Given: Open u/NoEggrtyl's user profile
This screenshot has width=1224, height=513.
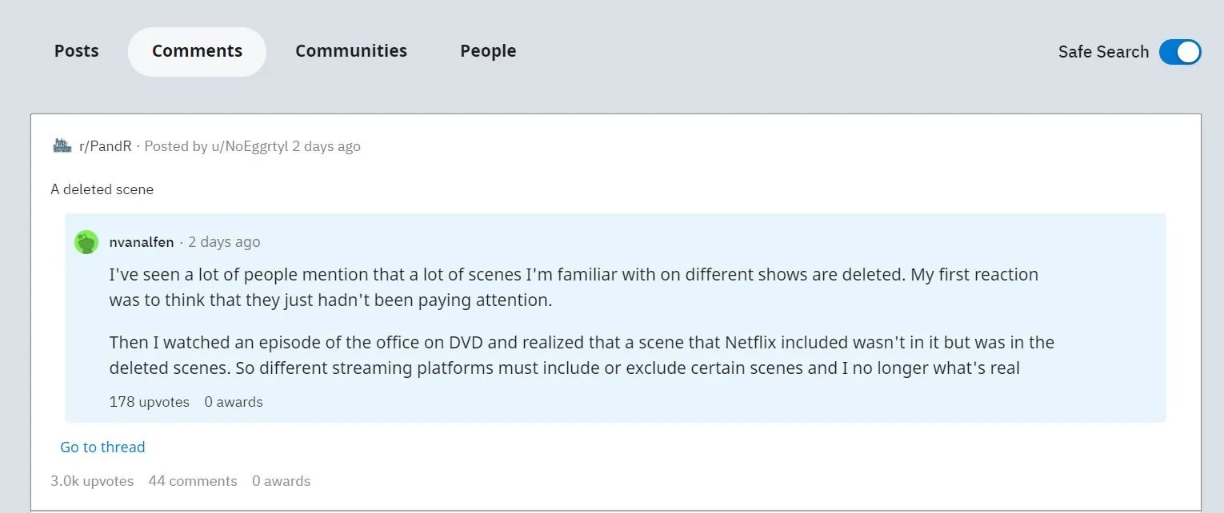Looking at the screenshot, I should (x=247, y=146).
